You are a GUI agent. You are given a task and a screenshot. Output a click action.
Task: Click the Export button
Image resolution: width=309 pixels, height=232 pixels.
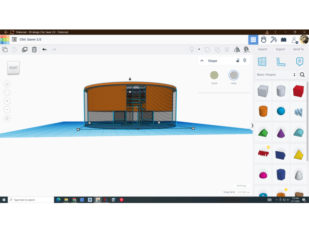point(280,49)
